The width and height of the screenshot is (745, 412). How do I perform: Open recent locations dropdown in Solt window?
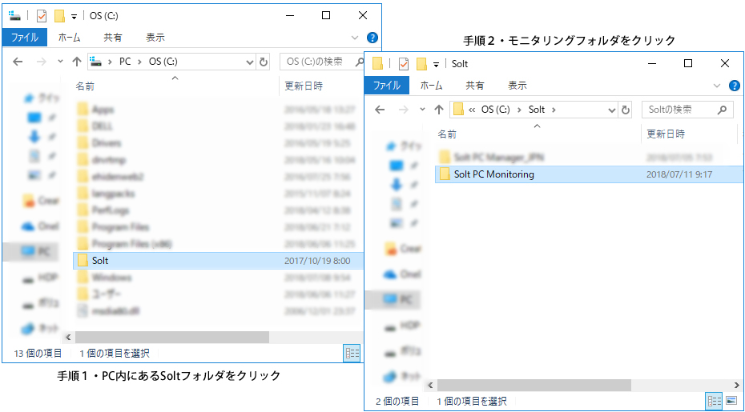coord(422,110)
